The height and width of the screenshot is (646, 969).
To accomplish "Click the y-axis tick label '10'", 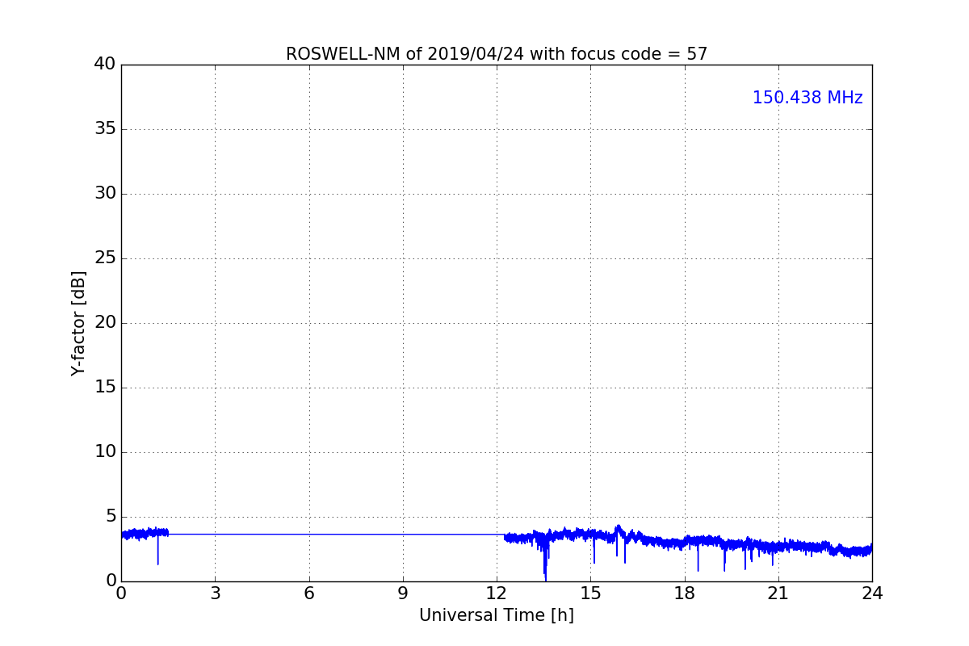I will coord(105,452).
